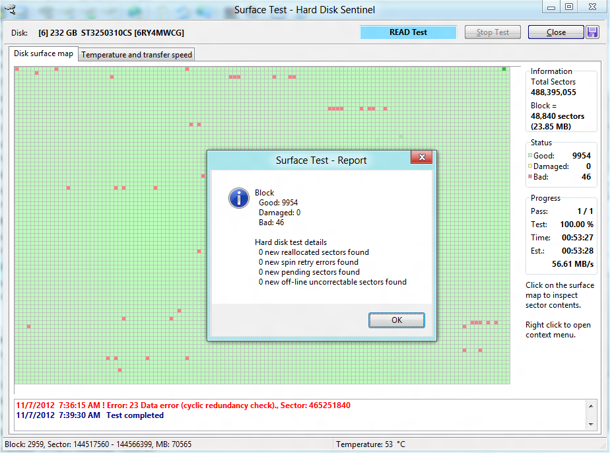The height and width of the screenshot is (453, 610).
Task: Click the Test progress value 100.00 %
Action: click(576, 225)
